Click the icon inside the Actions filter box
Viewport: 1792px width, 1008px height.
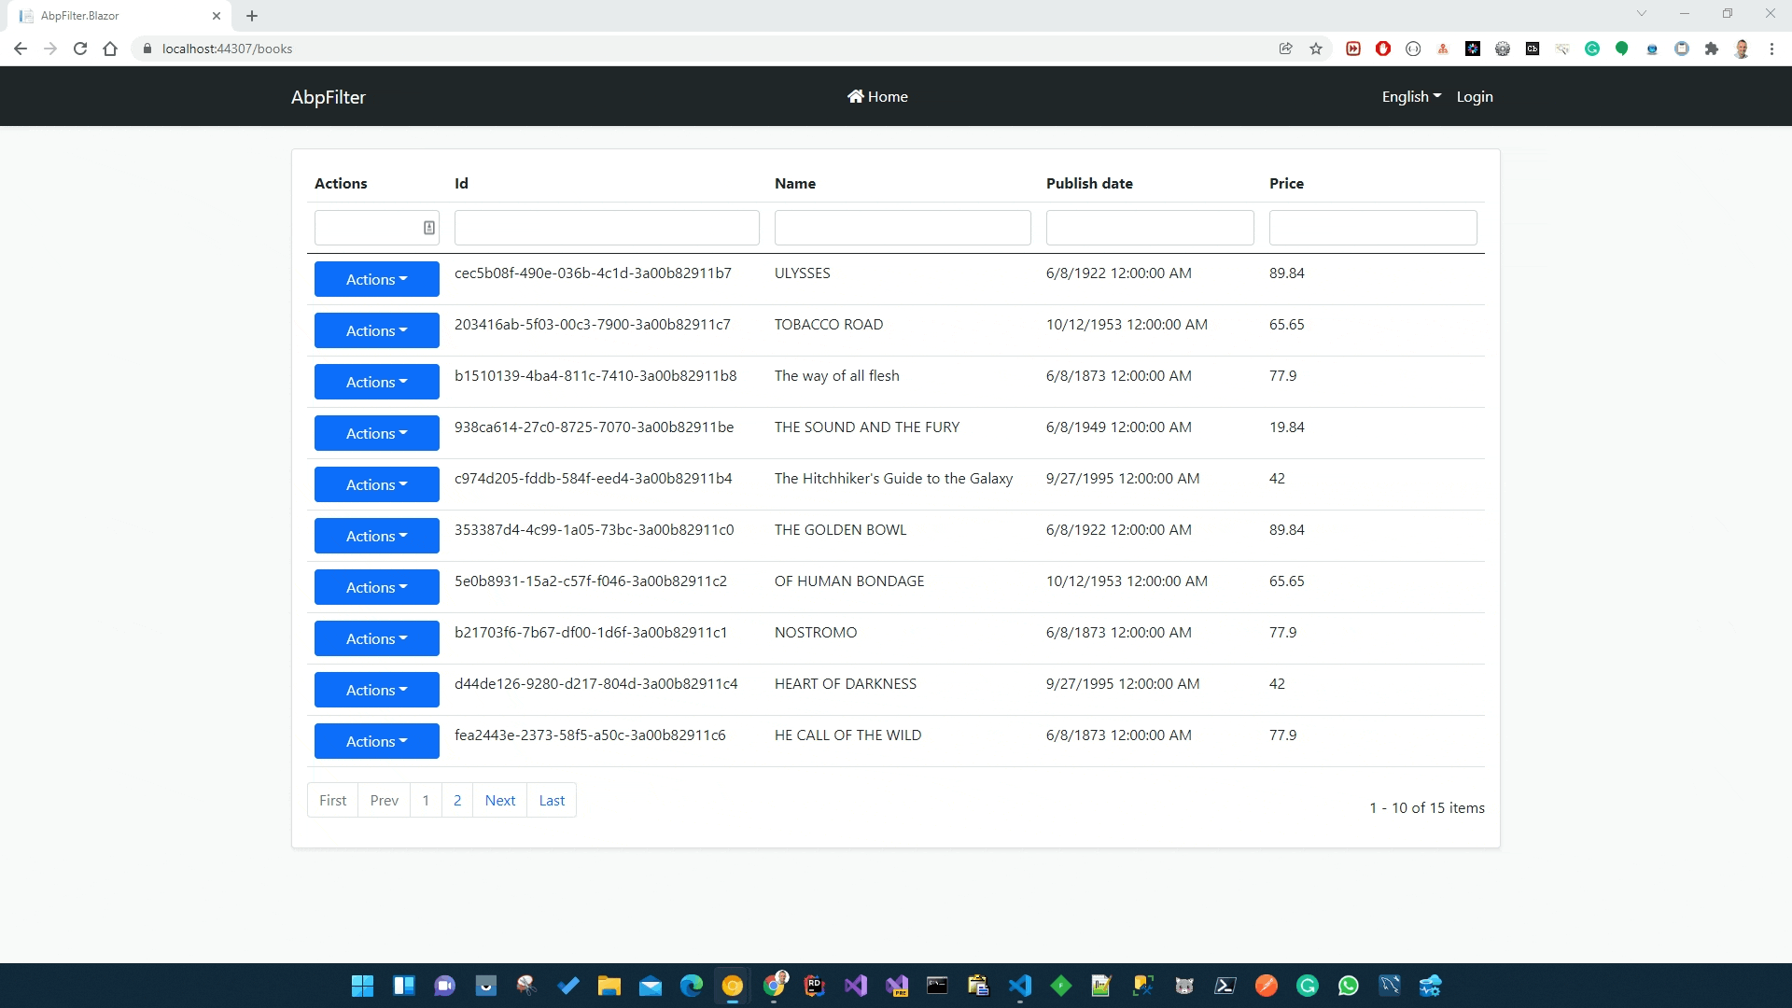(428, 228)
